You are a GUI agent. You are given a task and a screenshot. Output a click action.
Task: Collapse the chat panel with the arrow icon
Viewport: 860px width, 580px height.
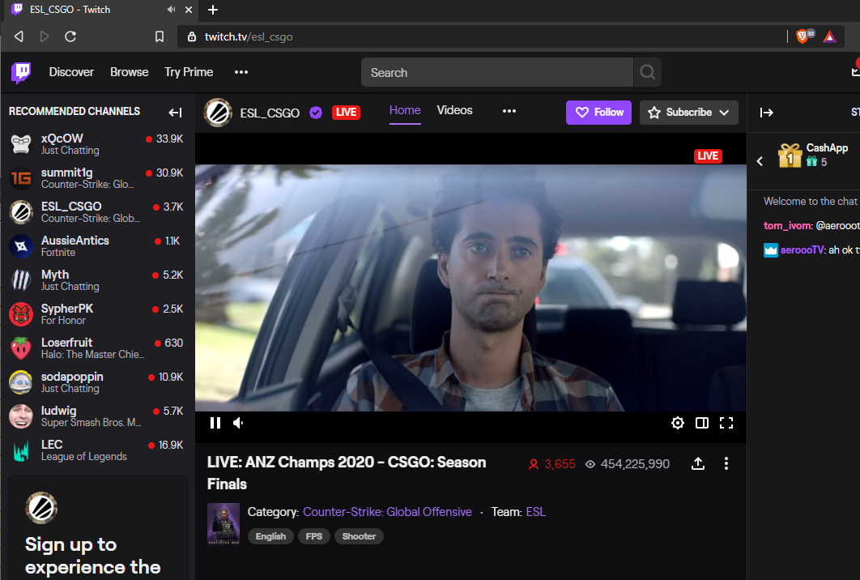point(766,113)
